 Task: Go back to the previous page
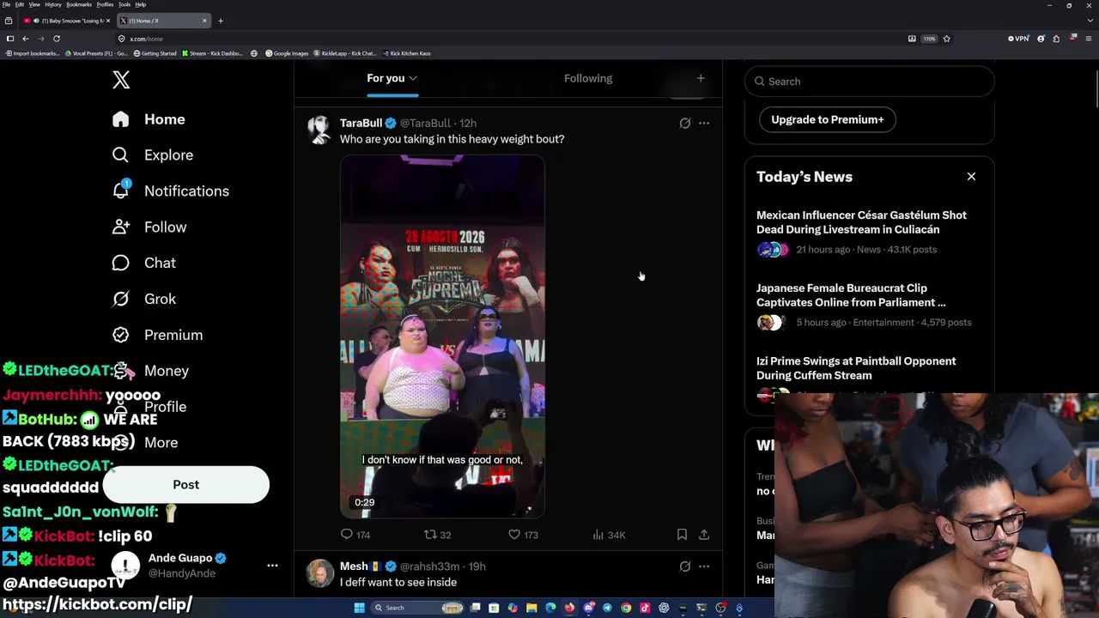pos(26,39)
